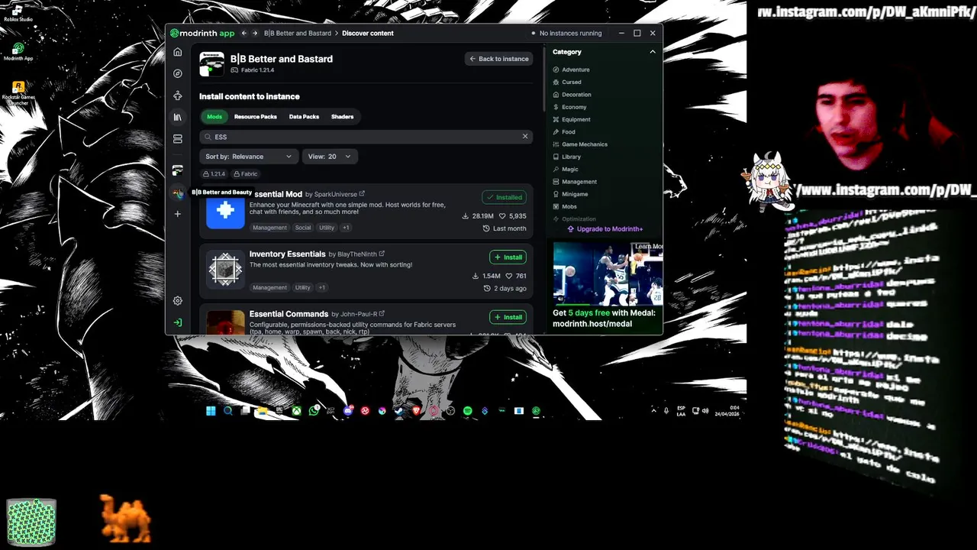Clear the search field with X icon
The height and width of the screenshot is (550, 977).
point(525,136)
